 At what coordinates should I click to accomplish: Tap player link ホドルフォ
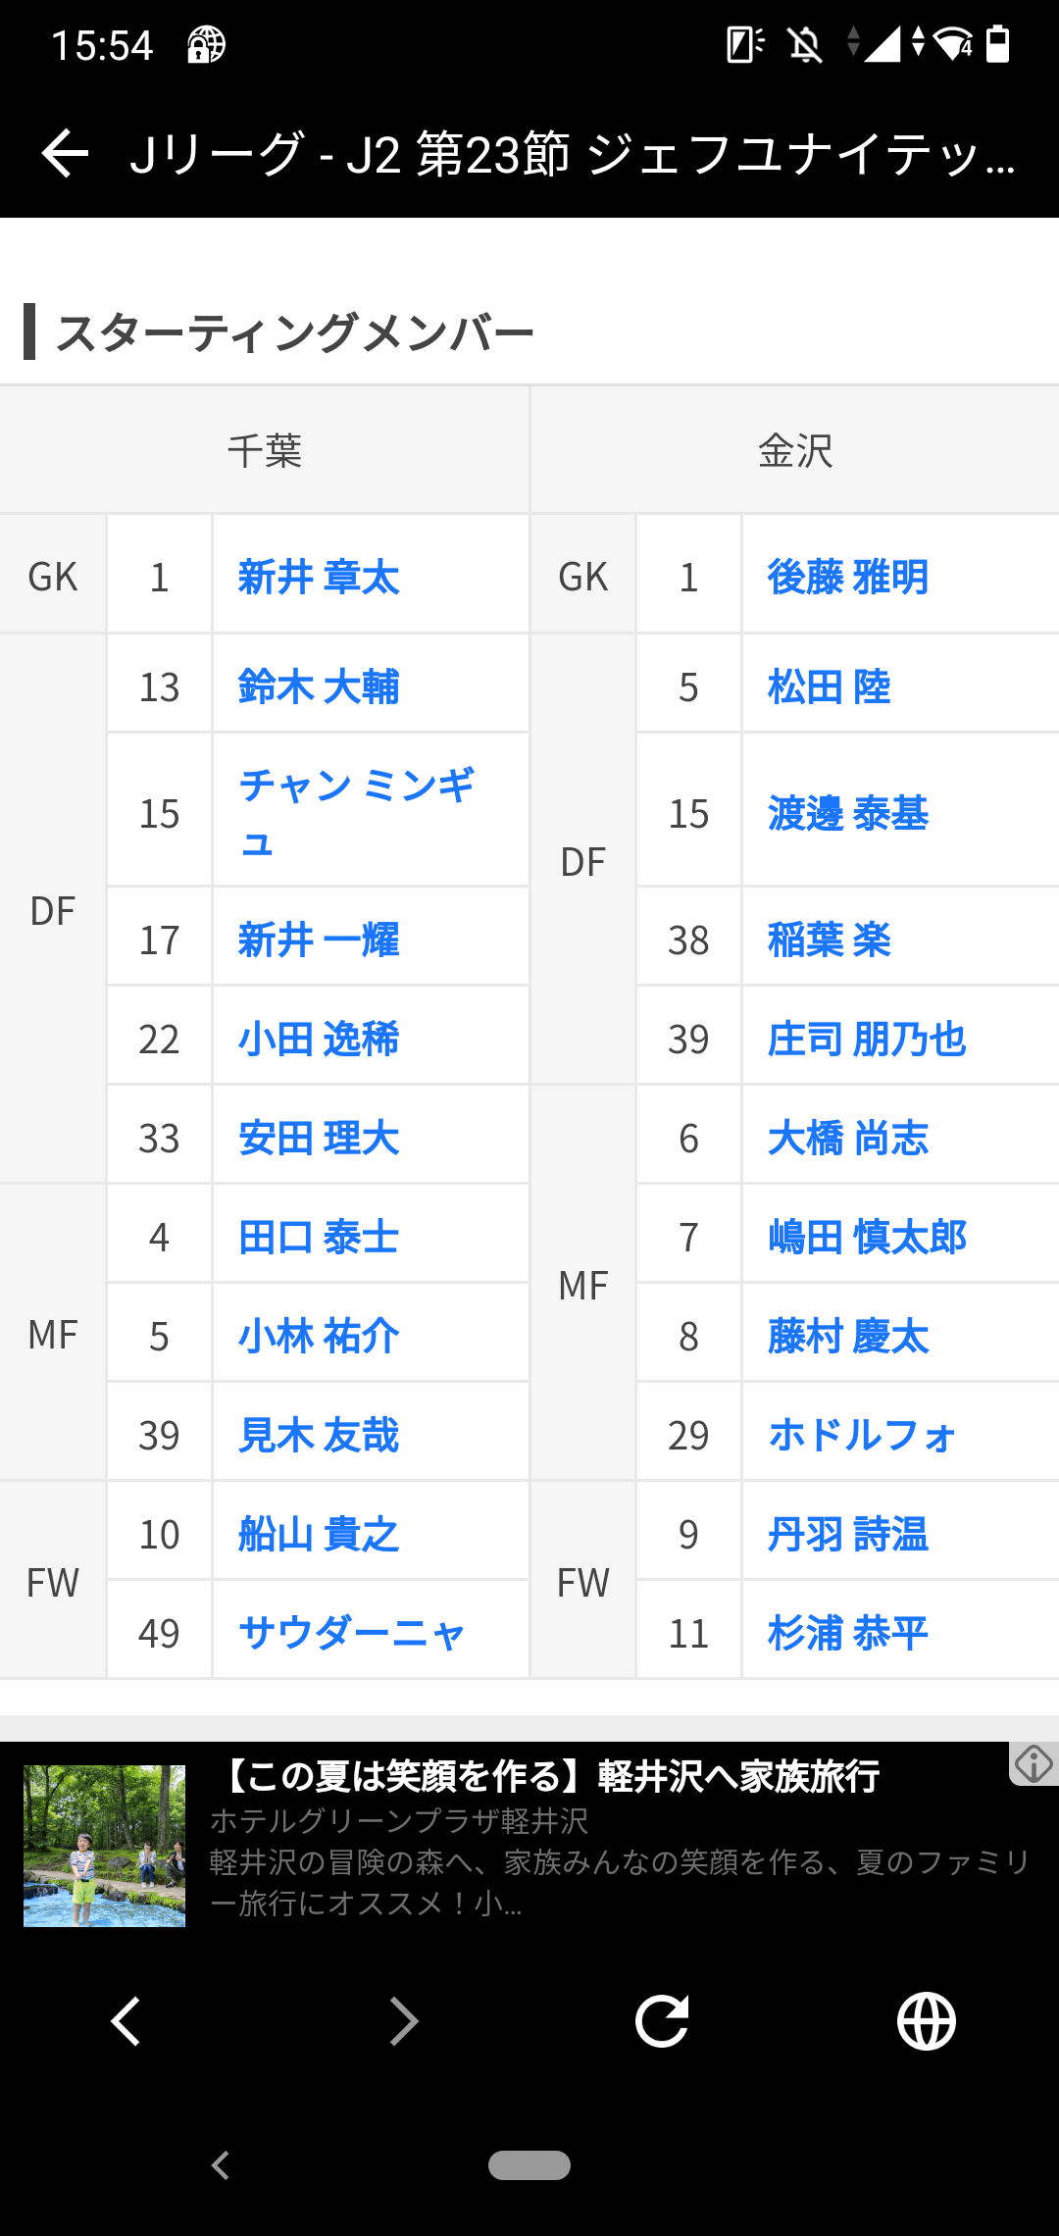pos(861,1435)
